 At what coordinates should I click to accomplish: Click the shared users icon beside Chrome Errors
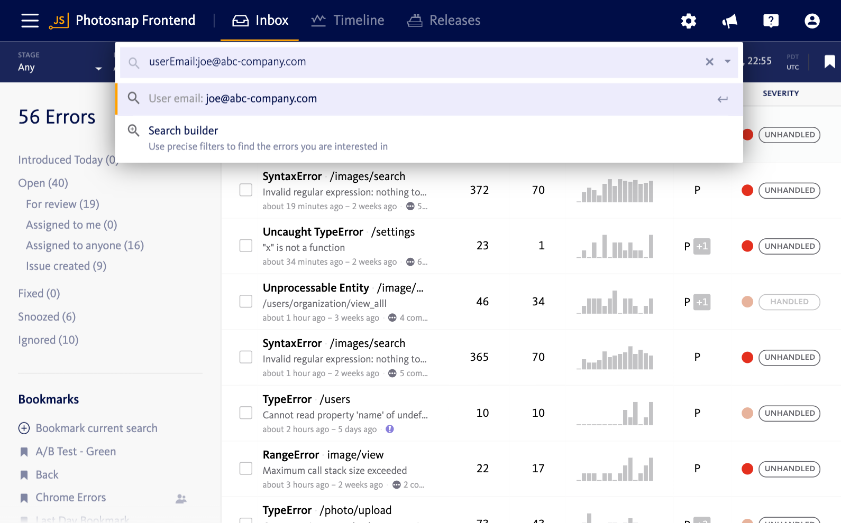coord(181,498)
